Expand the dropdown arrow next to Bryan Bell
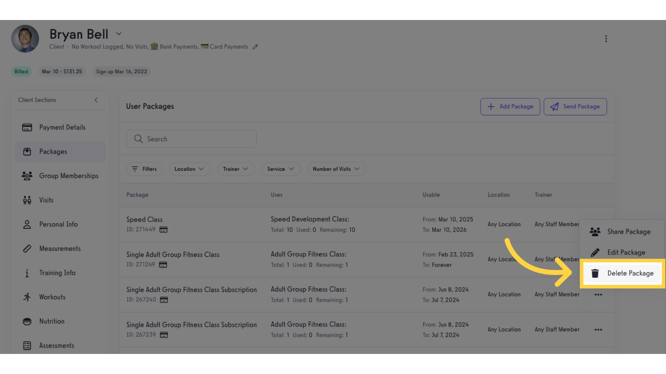 click(x=119, y=34)
